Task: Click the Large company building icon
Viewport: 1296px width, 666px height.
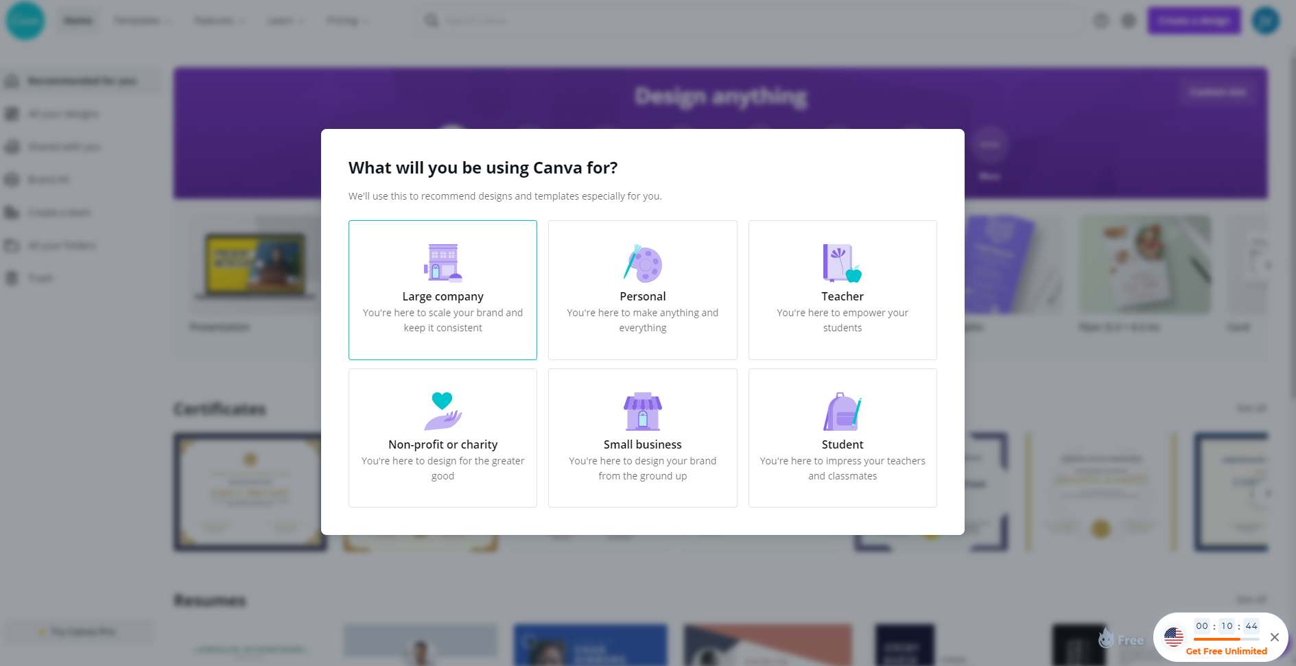Action: [443, 263]
